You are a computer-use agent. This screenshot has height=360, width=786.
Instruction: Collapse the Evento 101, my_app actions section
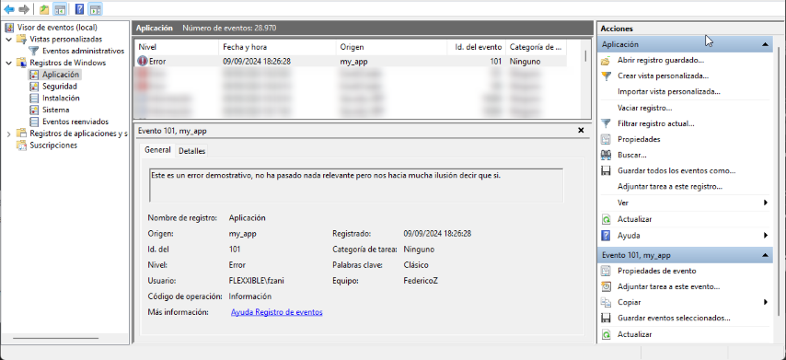765,255
